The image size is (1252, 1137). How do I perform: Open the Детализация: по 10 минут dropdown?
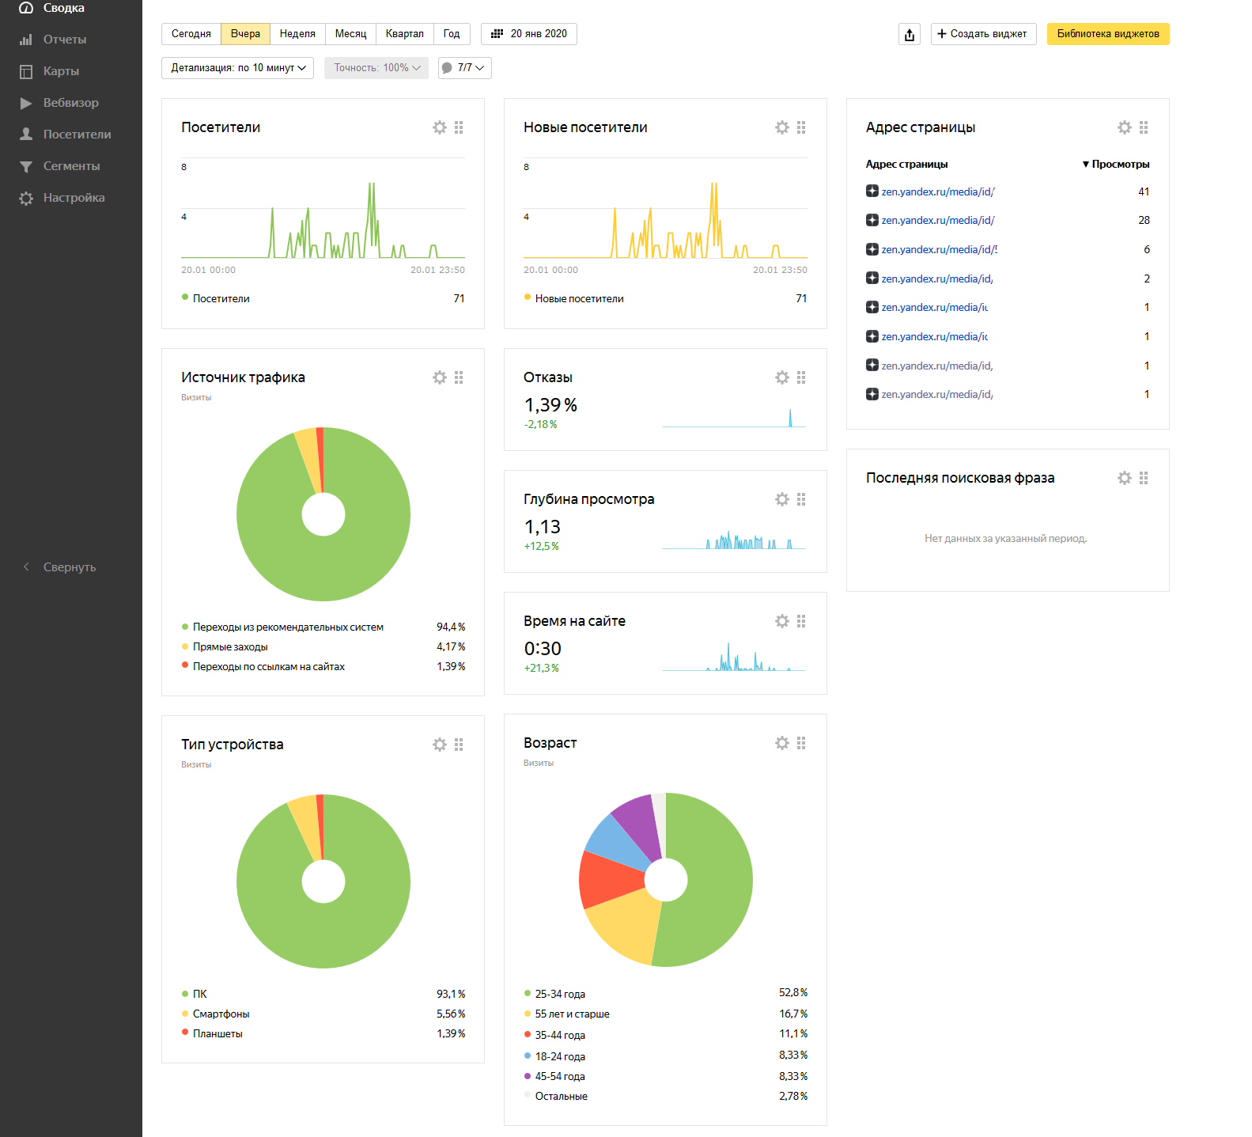237,68
